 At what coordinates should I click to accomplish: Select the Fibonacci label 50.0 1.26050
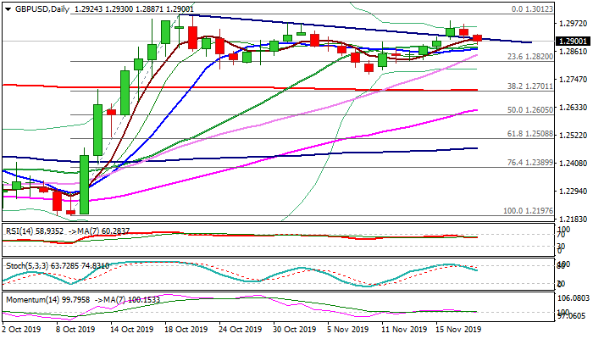coord(529,110)
